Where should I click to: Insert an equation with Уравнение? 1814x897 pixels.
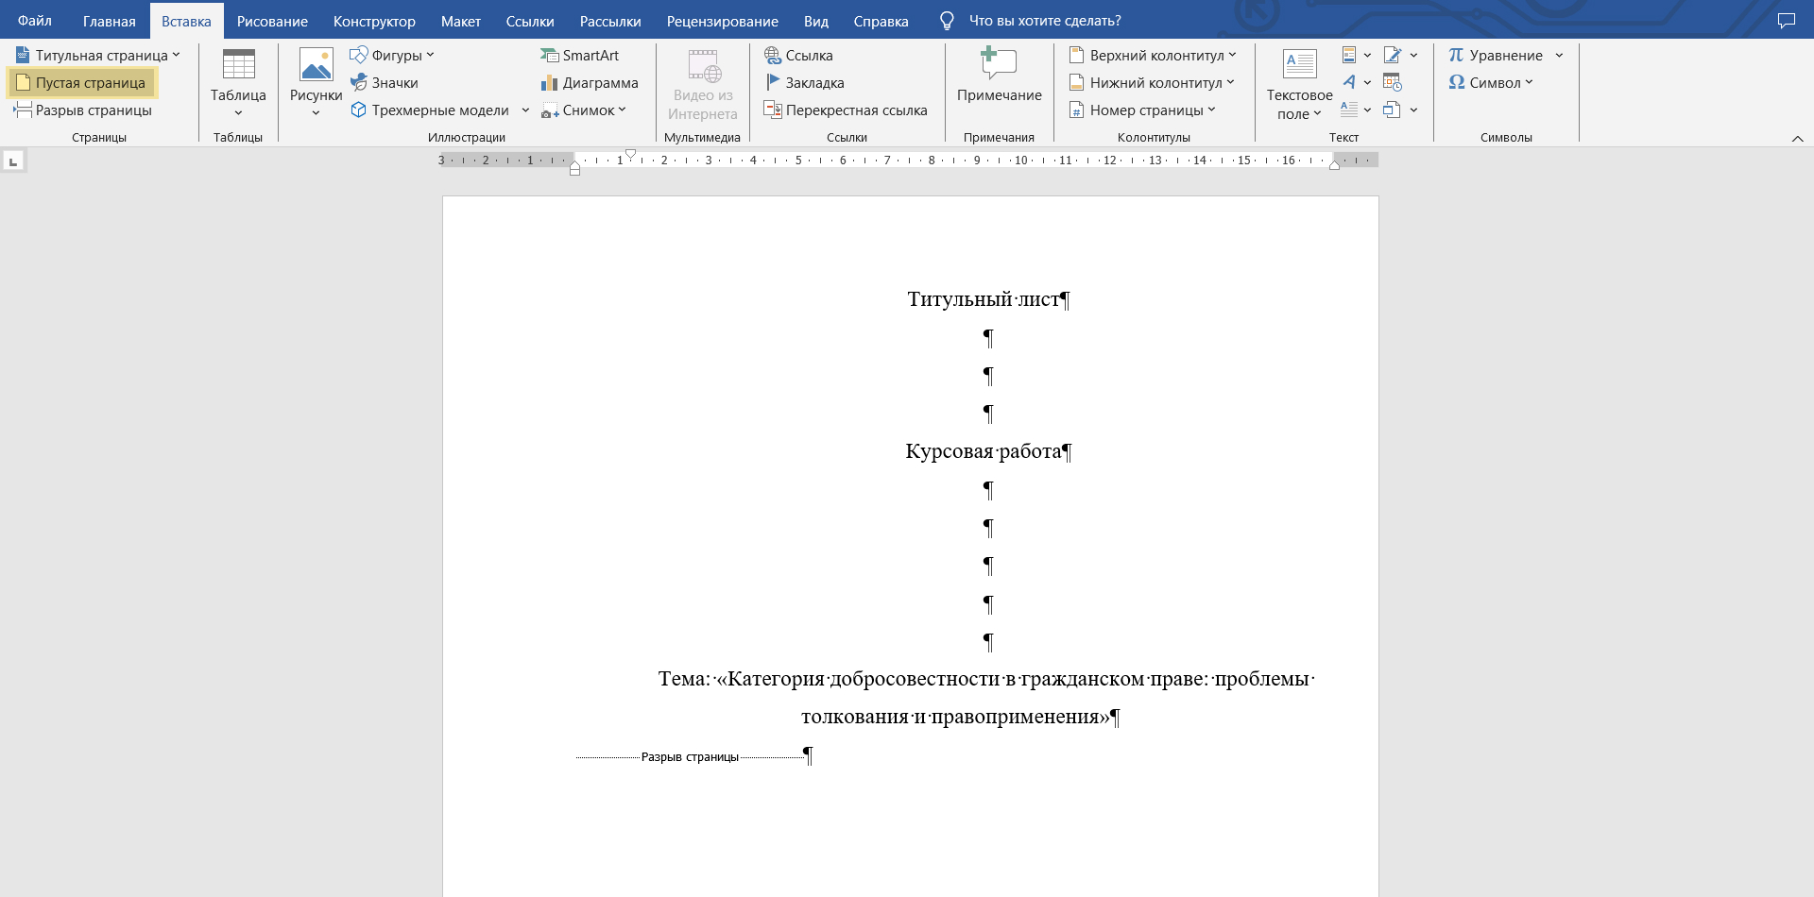[x=1496, y=55]
